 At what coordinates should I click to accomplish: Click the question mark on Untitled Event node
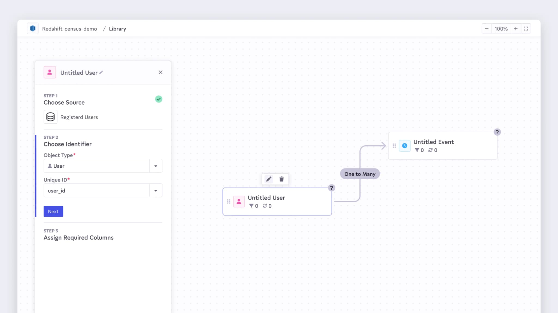pos(497,132)
